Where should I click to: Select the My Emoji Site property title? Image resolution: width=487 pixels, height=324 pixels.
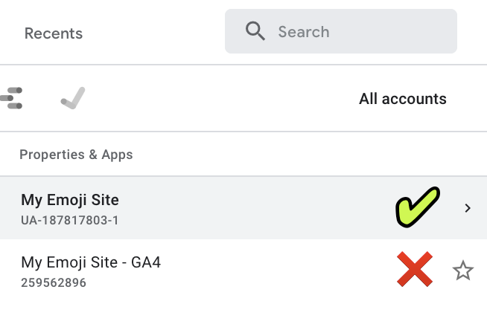(70, 199)
